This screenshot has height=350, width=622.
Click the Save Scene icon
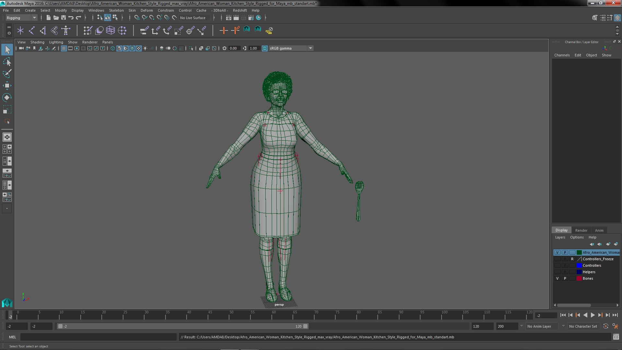(x=63, y=18)
